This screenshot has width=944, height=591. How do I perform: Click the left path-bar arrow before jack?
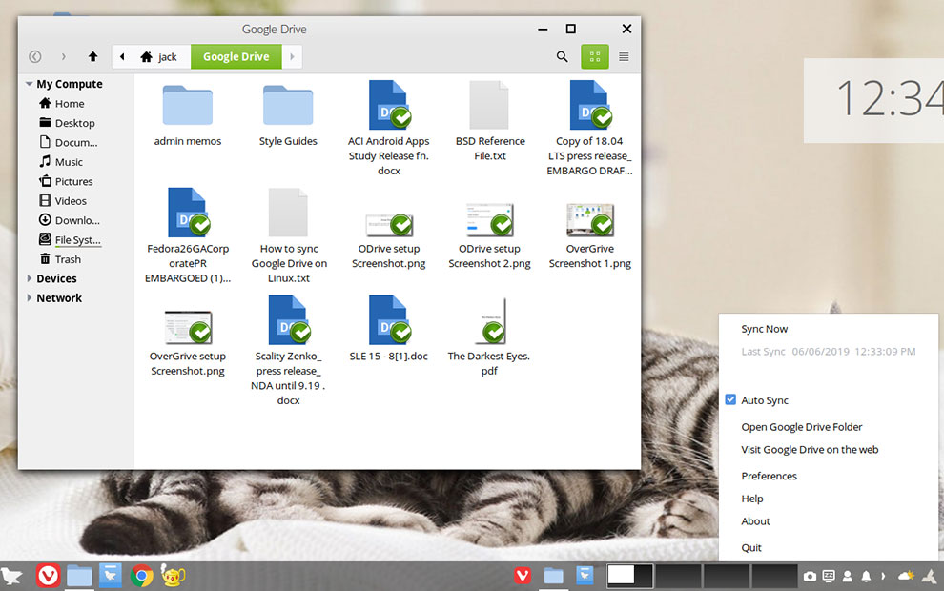tap(122, 56)
